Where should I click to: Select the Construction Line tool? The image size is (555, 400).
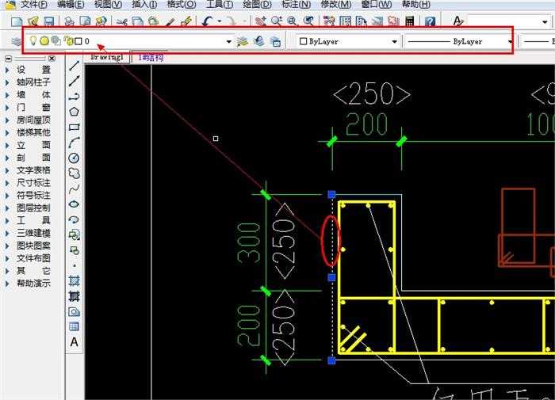(x=74, y=81)
